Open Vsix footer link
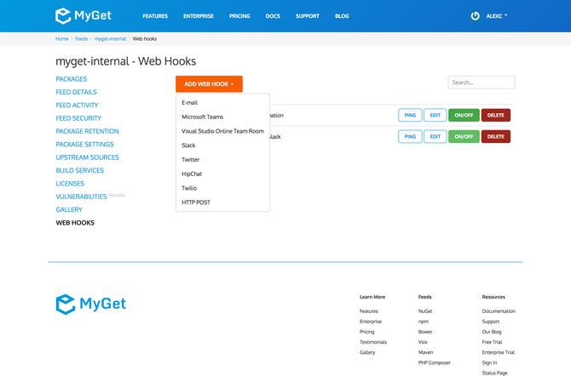571x376 pixels. [423, 342]
